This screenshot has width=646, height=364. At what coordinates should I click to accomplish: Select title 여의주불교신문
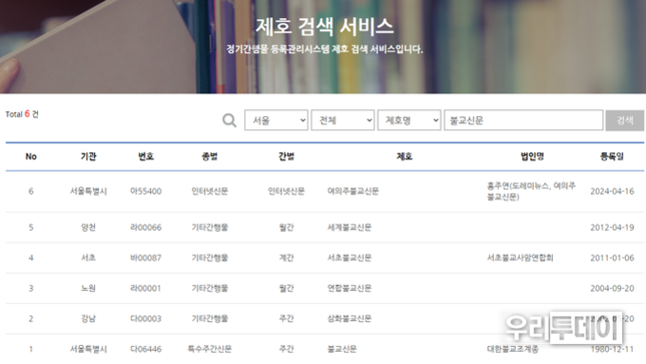coord(353,191)
